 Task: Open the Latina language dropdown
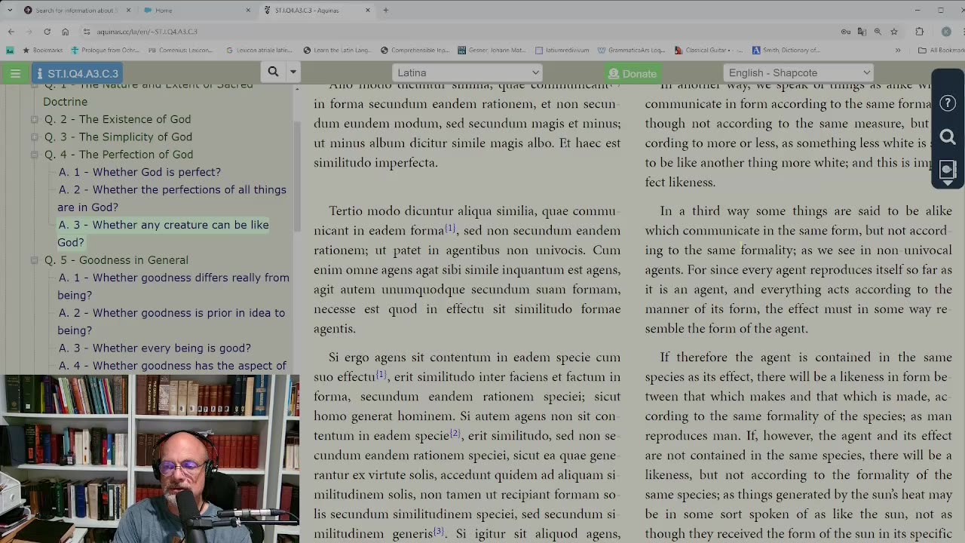467,72
